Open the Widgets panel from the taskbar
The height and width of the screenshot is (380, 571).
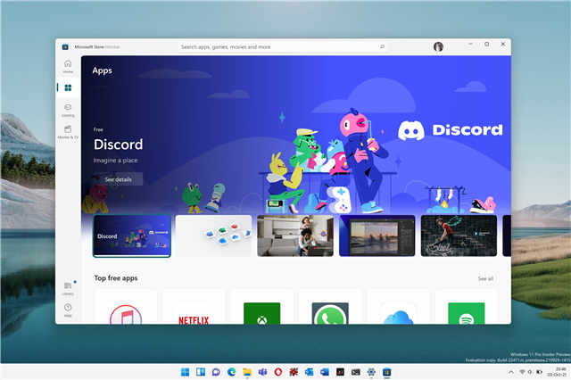tap(201, 372)
